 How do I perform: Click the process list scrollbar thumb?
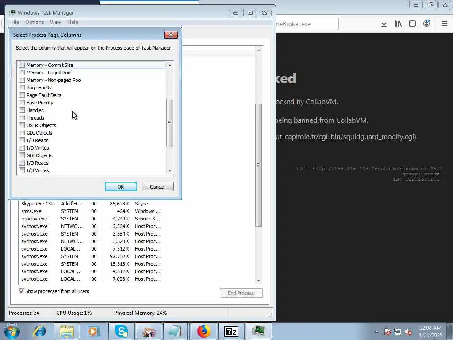pyautogui.click(x=259, y=165)
